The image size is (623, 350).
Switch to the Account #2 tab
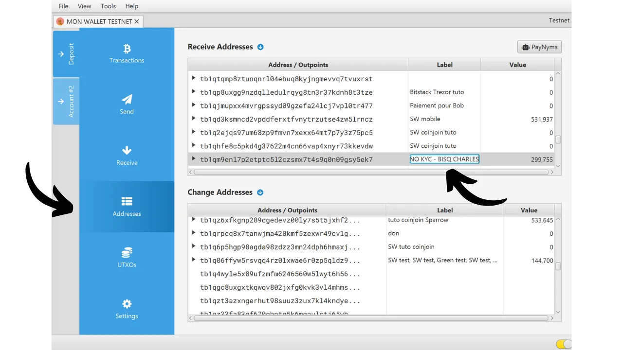coord(66,101)
